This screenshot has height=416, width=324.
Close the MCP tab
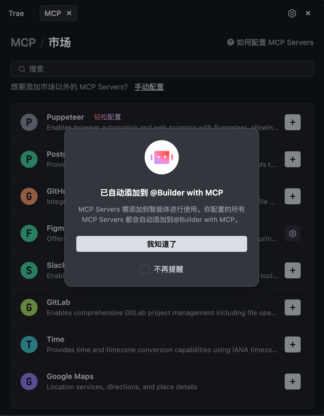point(69,13)
